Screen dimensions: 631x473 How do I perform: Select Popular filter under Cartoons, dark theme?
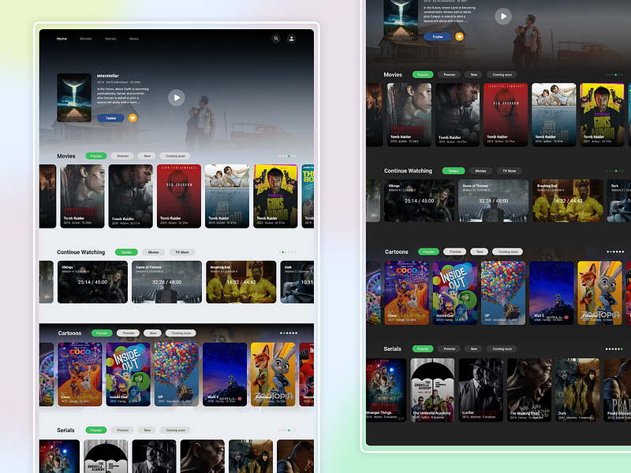coord(428,251)
